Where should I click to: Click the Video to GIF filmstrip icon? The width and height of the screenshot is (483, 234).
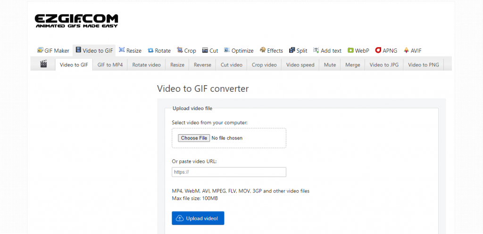79,50
